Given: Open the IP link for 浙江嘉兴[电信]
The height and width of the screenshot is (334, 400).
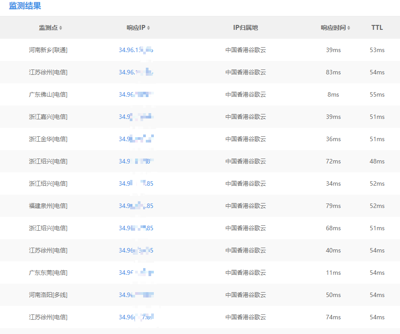Looking at the screenshot, I should tap(136, 117).
